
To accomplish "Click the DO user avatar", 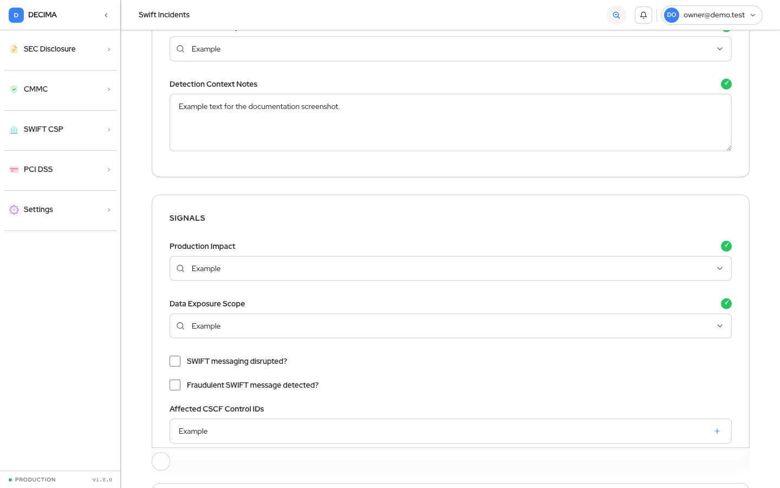I will [672, 15].
